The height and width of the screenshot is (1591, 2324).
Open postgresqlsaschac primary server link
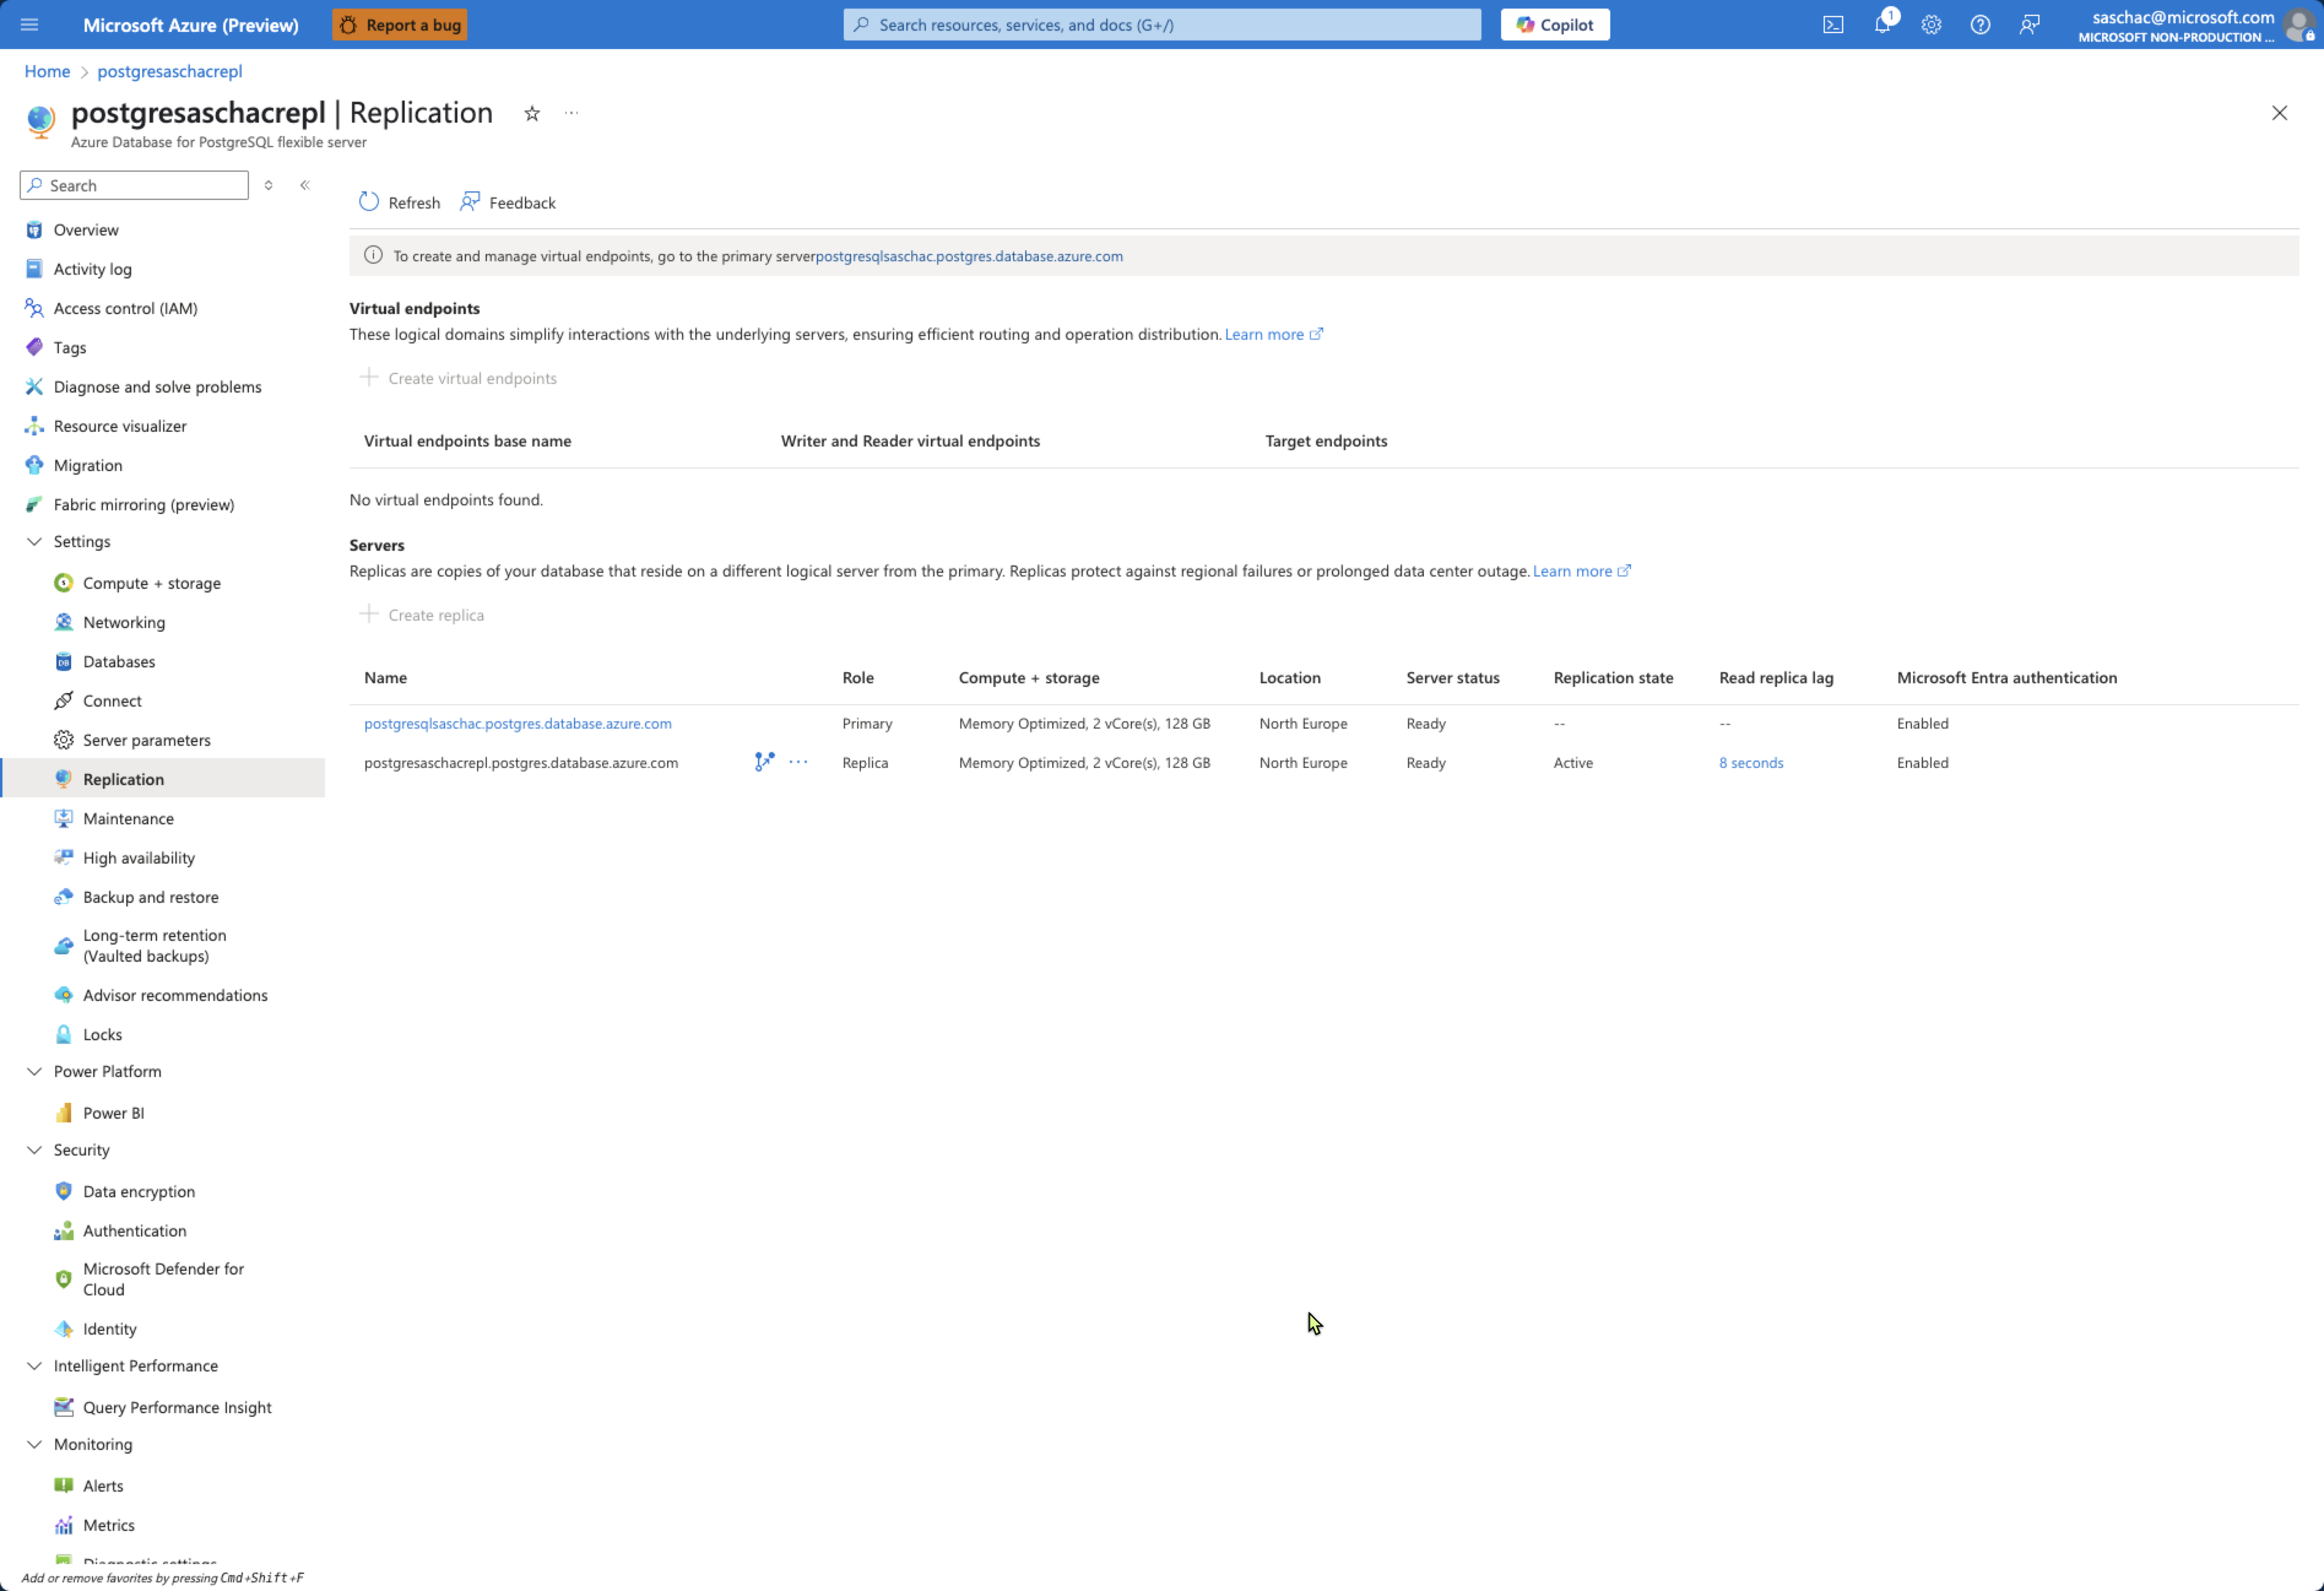pos(518,723)
